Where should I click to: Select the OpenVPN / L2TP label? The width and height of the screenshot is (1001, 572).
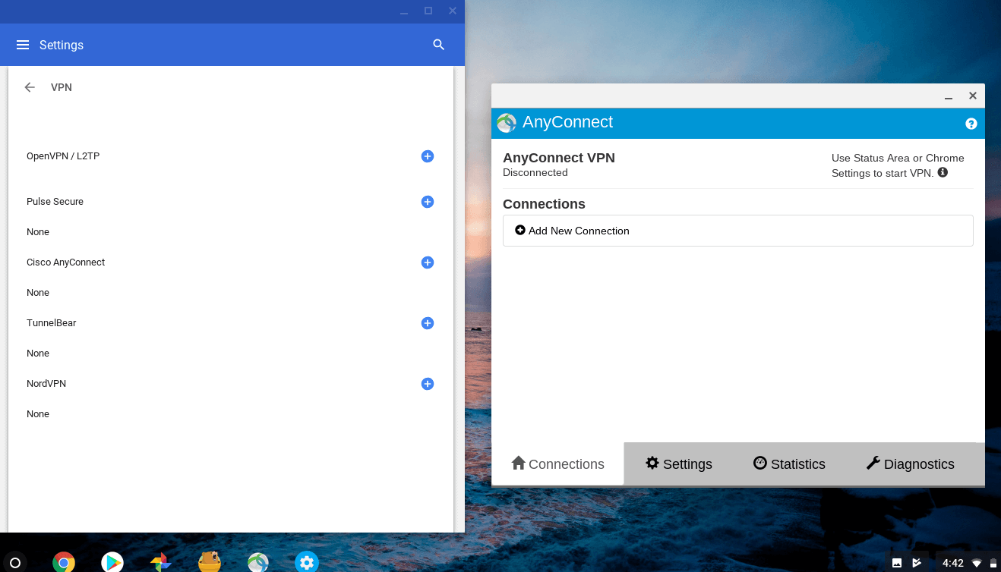tap(63, 156)
